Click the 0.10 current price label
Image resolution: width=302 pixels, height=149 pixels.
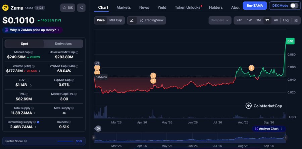coord(290,41)
